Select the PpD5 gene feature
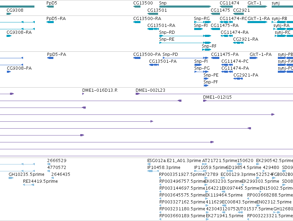 50,7
